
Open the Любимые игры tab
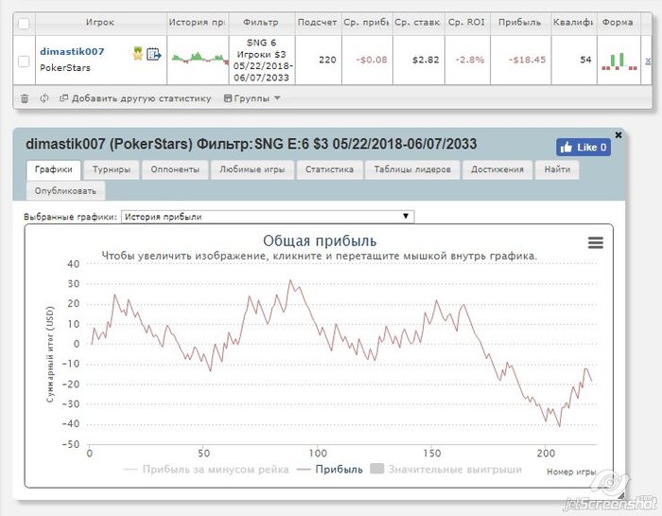click(x=253, y=169)
